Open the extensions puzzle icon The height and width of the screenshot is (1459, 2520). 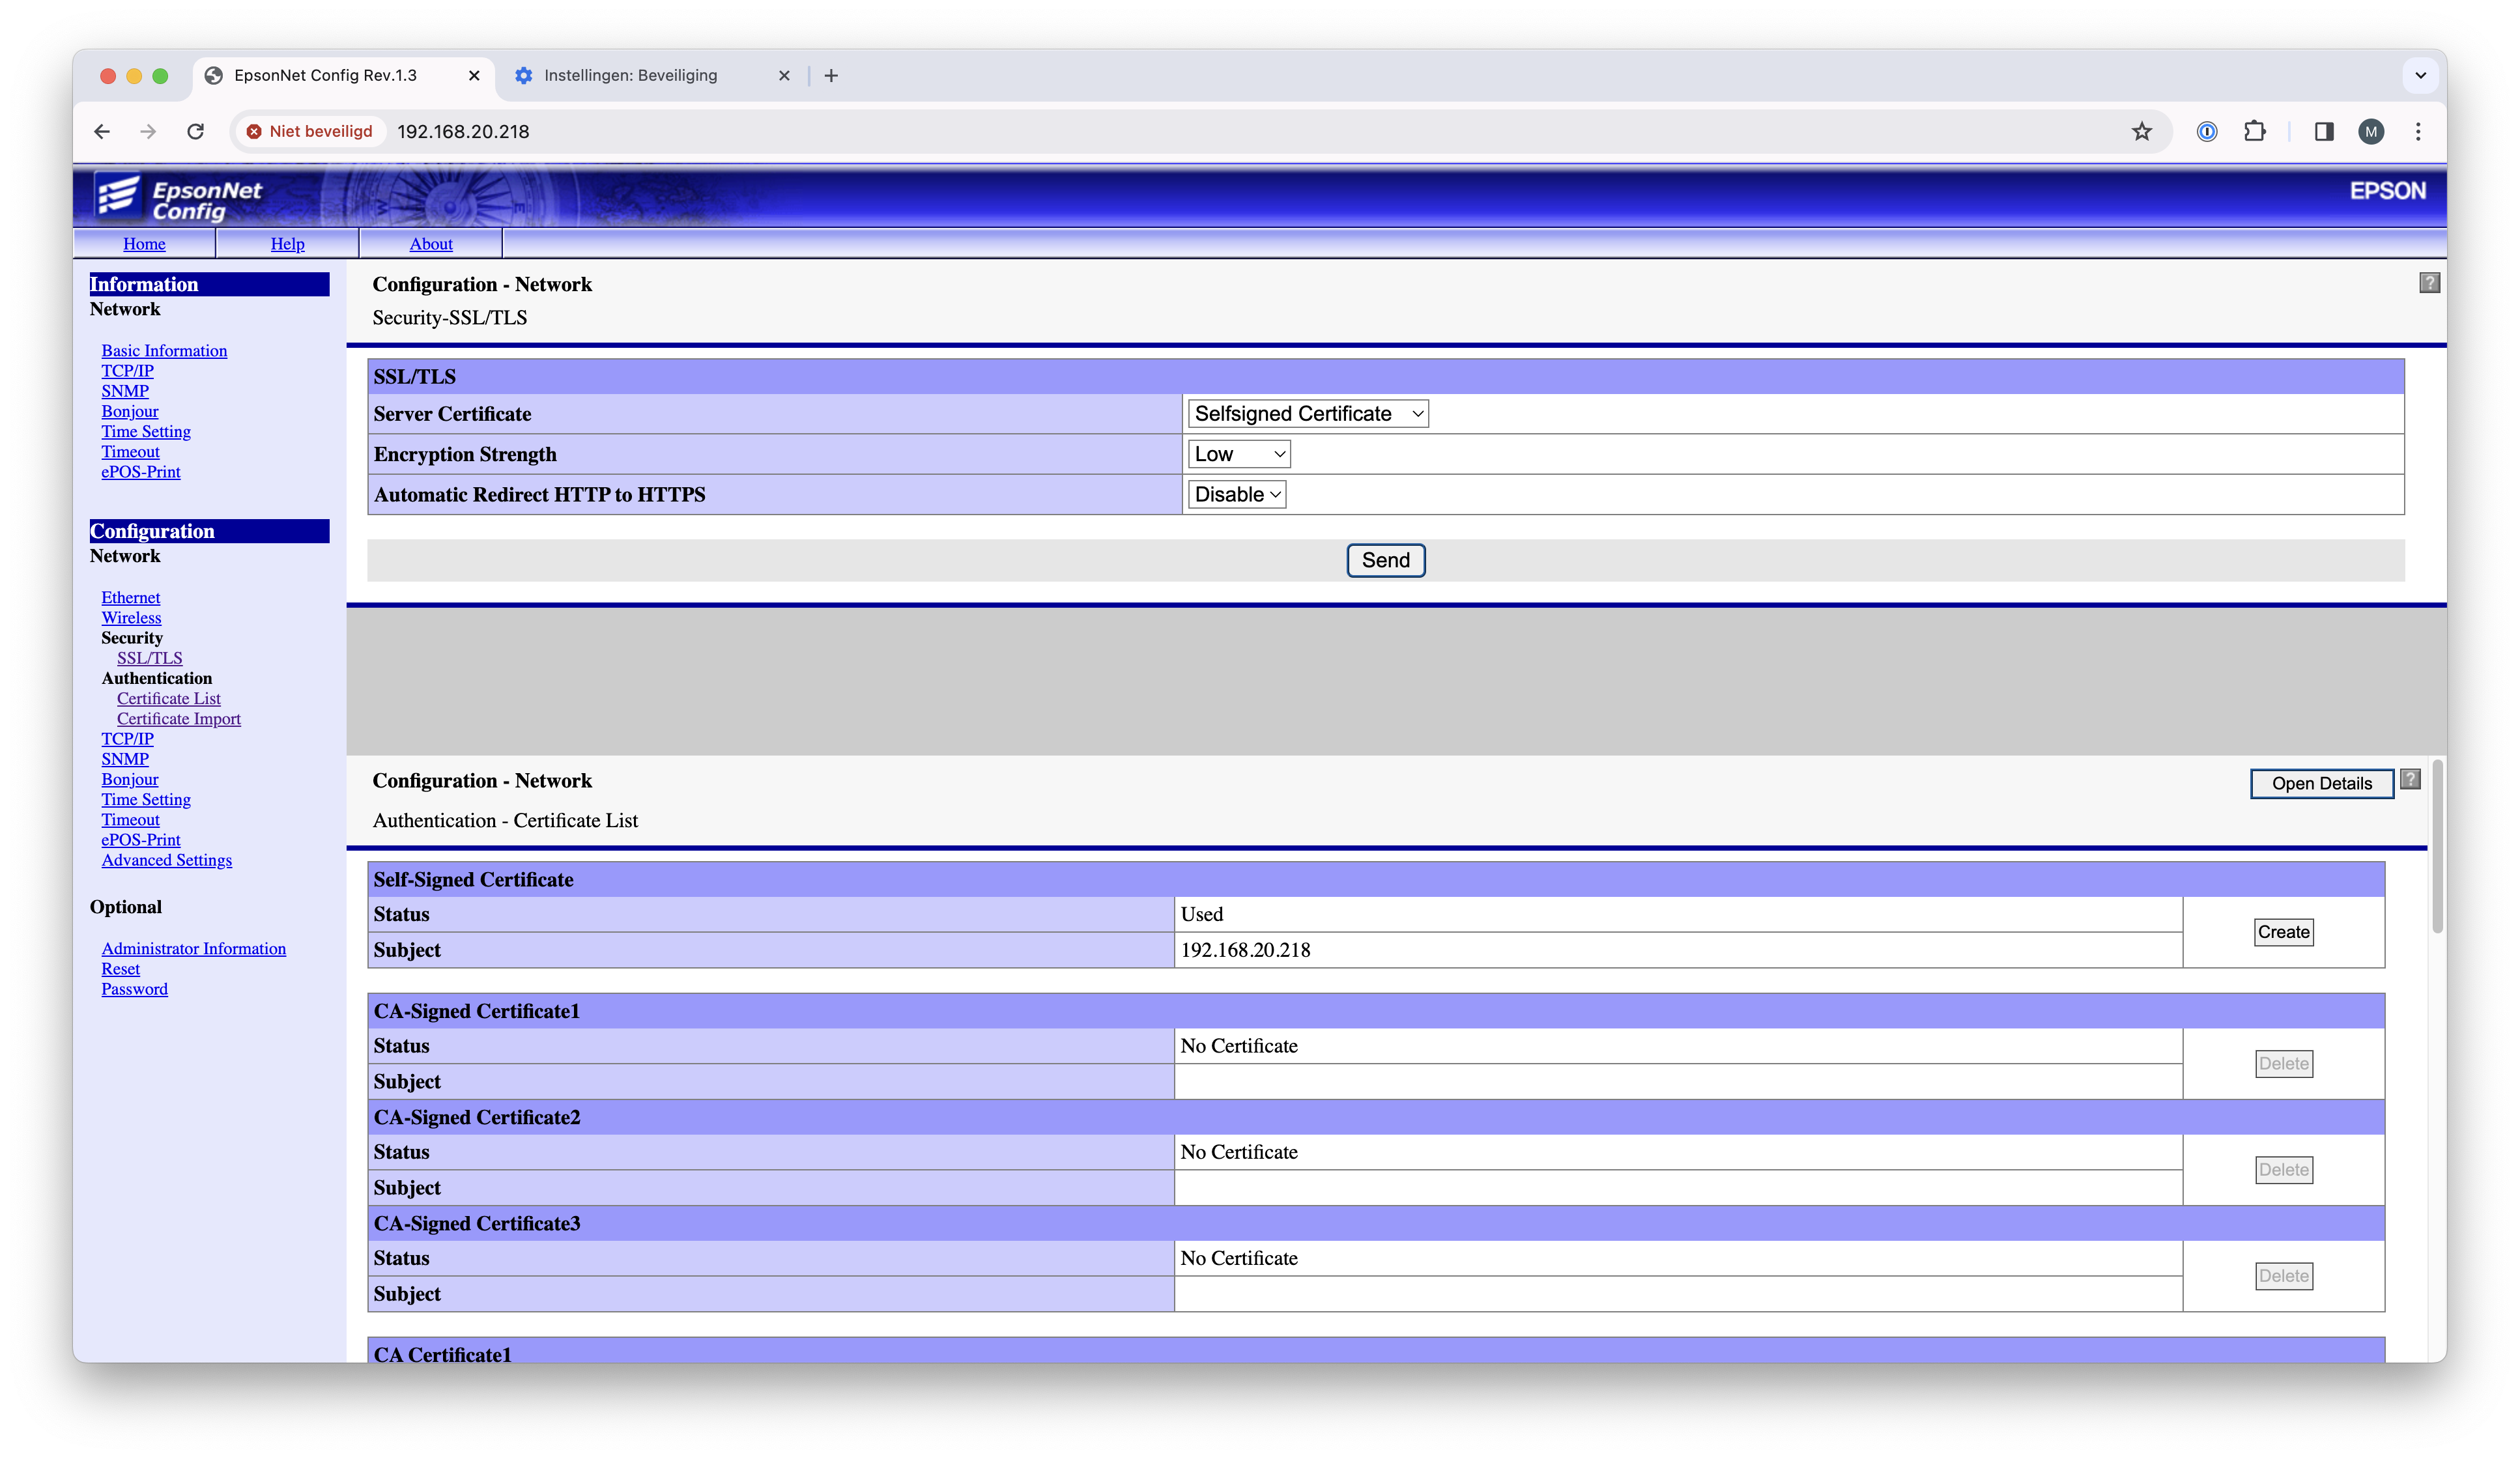coord(2255,131)
